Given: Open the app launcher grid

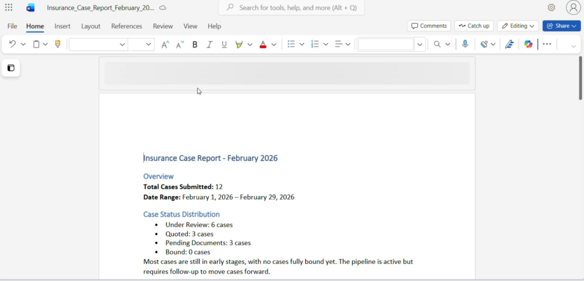Looking at the screenshot, I should pos(9,7).
